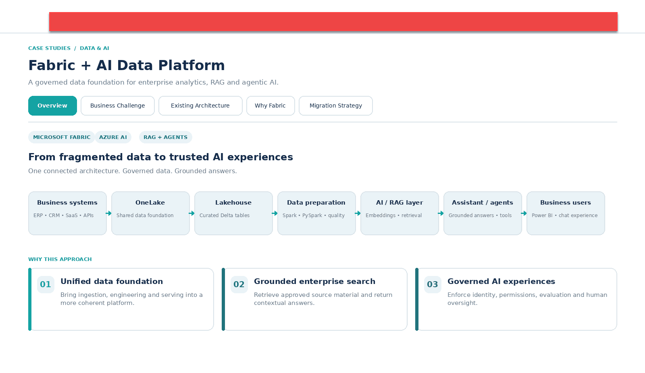Click the WHY THIS APPROACH label
Image resolution: width=645 pixels, height=373 pixels.
pyautogui.click(x=60, y=259)
